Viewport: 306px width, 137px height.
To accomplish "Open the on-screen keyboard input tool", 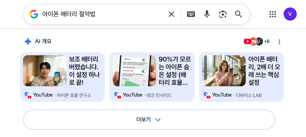I will tap(191, 14).
